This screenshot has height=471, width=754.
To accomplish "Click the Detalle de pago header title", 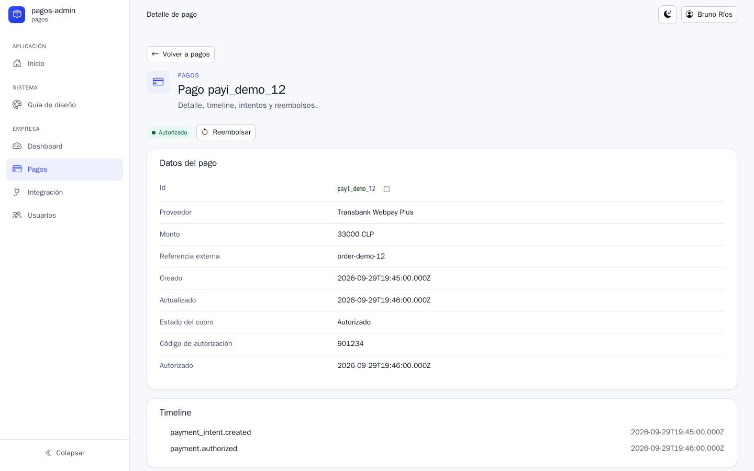I will 172,15.
